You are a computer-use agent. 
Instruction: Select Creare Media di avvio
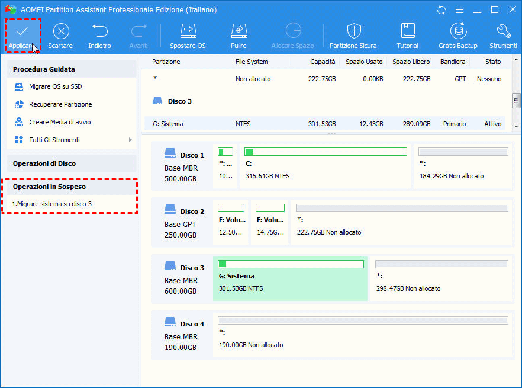60,122
